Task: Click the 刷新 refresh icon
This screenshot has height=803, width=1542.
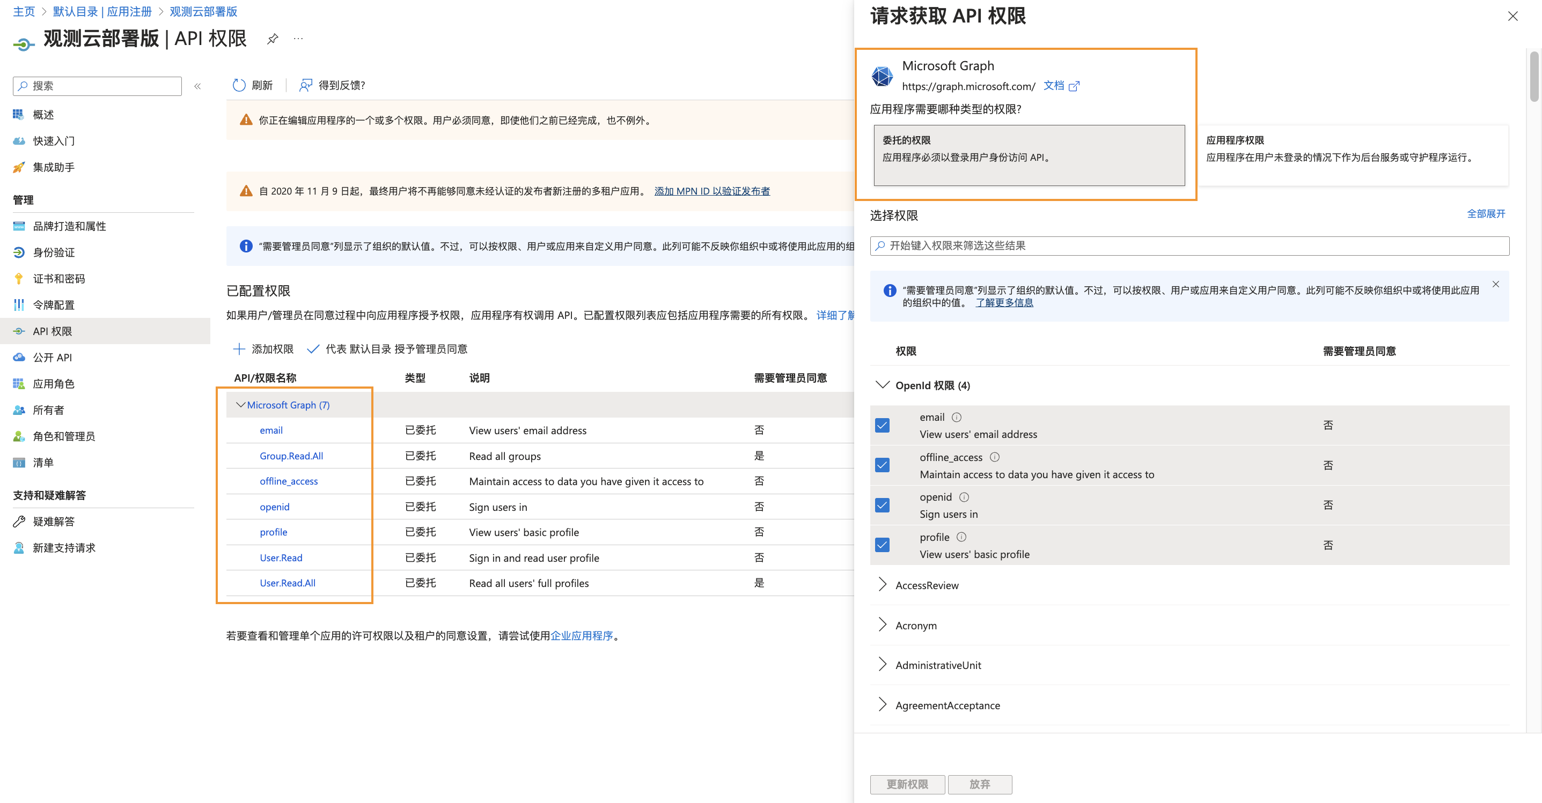Action: pos(239,86)
